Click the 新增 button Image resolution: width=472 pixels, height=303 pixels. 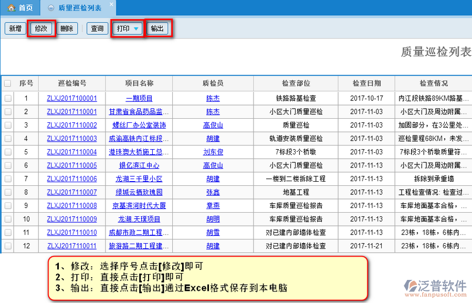coord(15,28)
